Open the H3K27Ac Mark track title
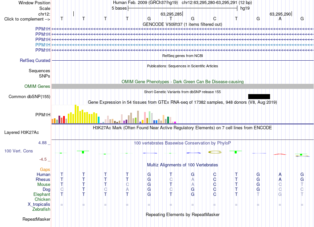The height and width of the screenshot is (227, 314). (x=182, y=128)
